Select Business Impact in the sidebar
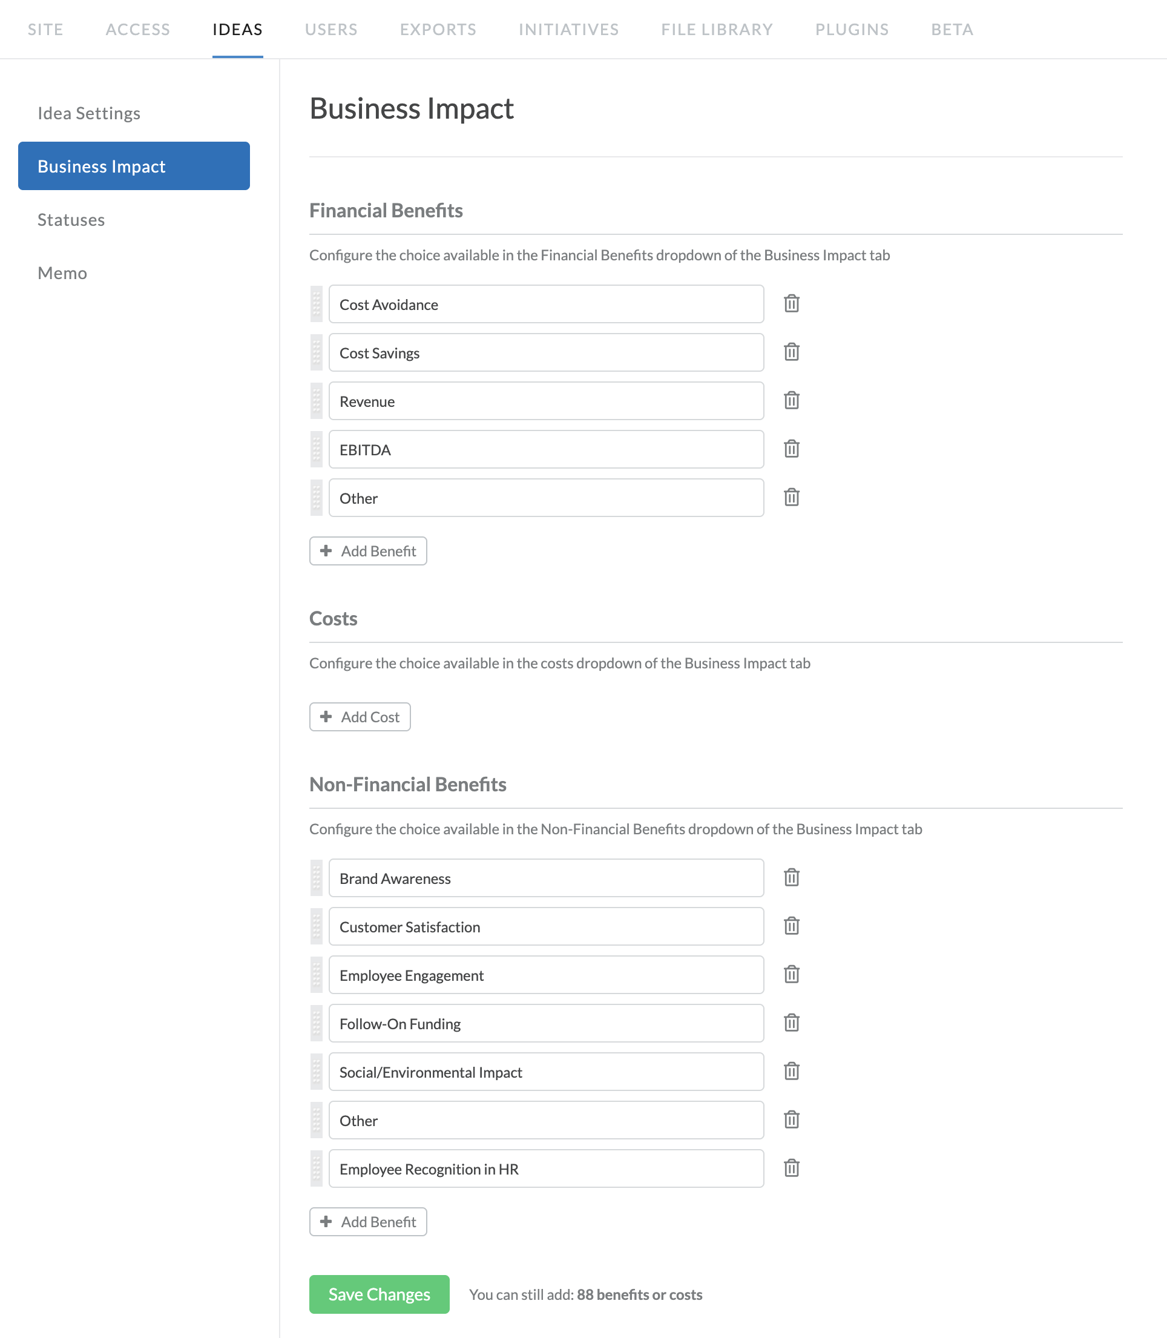The height and width of the screenshot is (1338, 1167). (134, 166)
